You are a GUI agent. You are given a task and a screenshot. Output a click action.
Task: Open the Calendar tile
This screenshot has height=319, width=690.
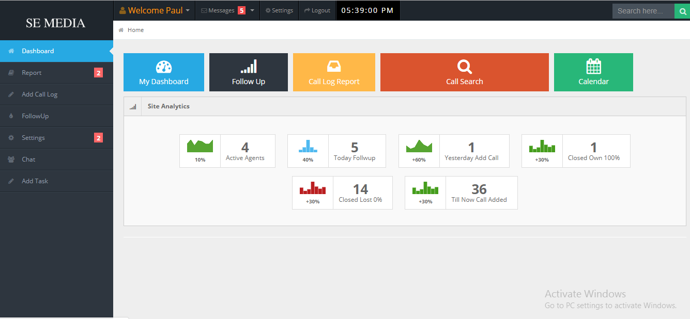[x=593, y=72]
